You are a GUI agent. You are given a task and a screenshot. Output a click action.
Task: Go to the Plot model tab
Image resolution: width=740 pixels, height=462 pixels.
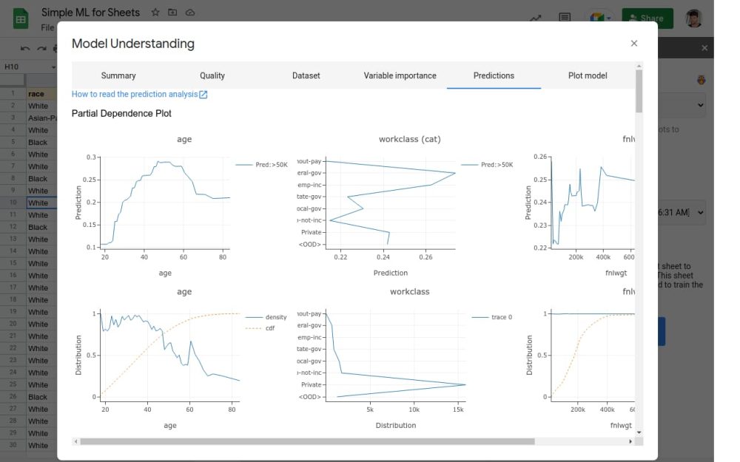click(x=588, y=75)
